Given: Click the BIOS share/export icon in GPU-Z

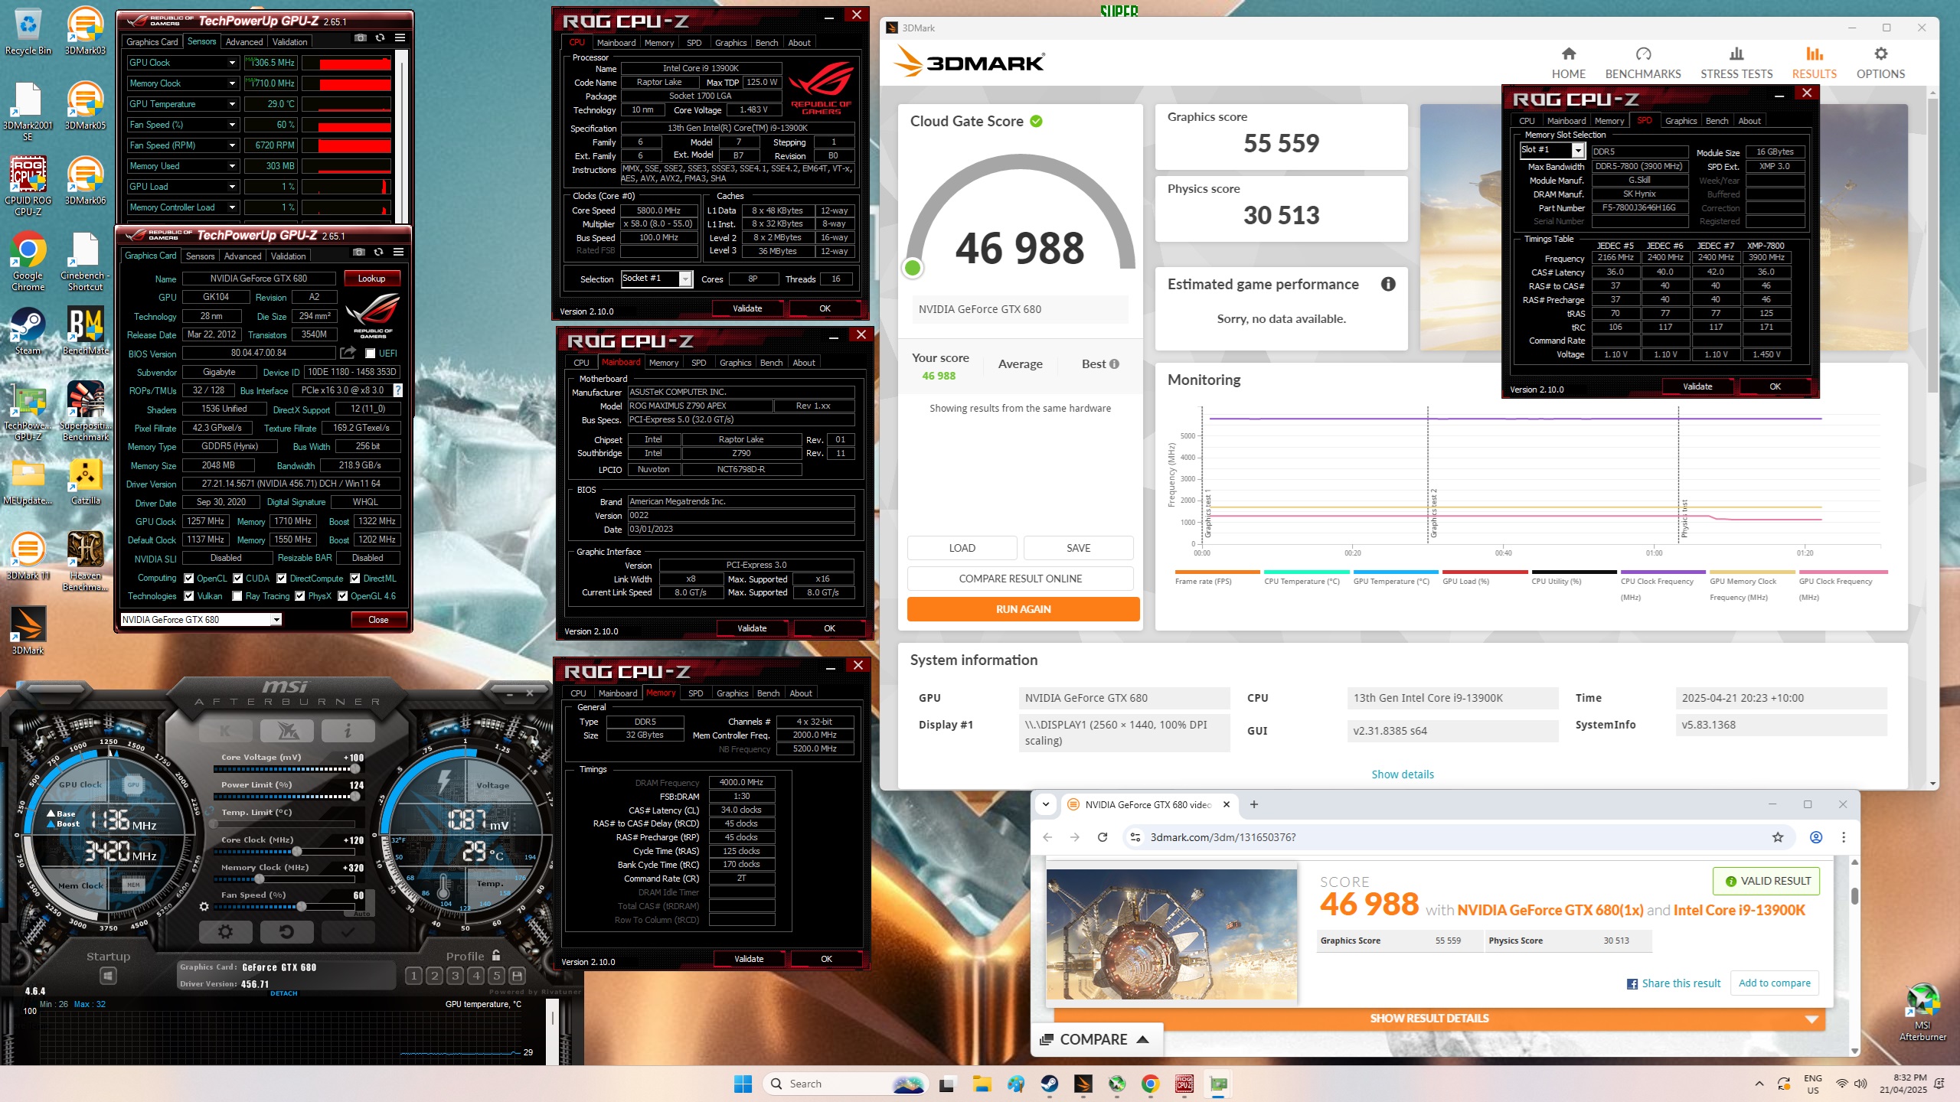Looking at the screenshot, I should coord(348,353).
